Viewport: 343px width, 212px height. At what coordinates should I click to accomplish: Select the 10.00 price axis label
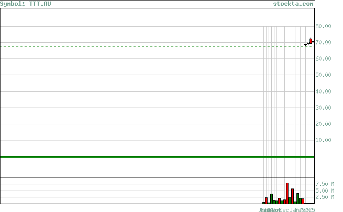tap(323, 140)
